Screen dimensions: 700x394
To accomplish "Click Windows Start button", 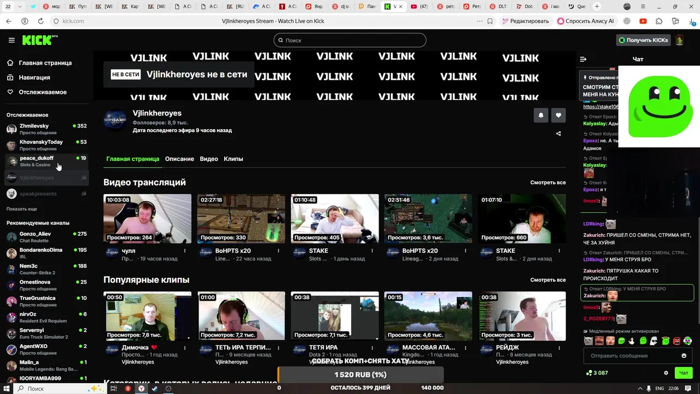I will coord(6,389).
